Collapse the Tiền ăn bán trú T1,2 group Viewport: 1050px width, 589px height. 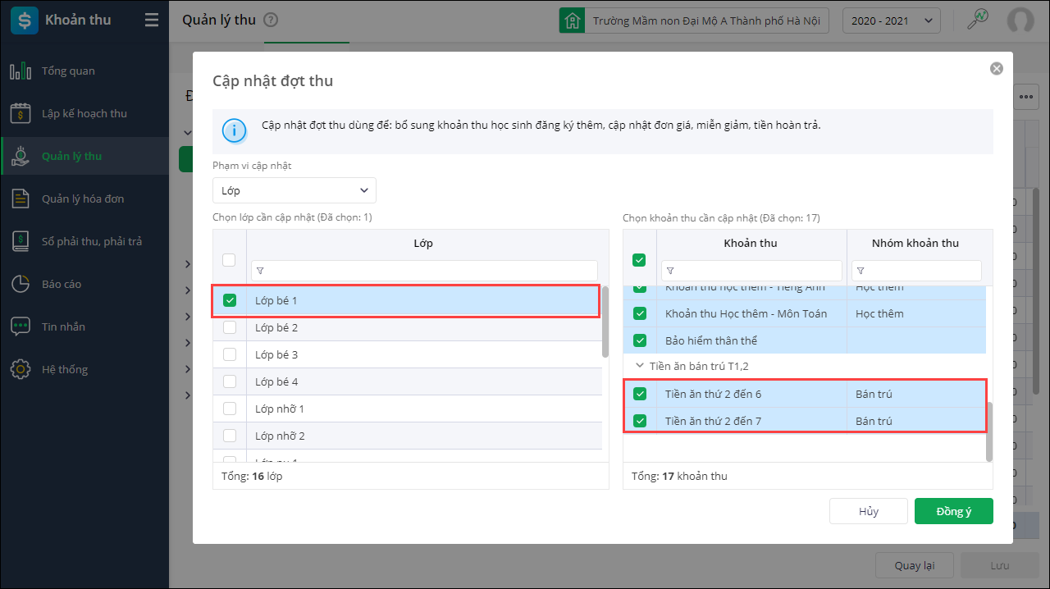[639, 367]
